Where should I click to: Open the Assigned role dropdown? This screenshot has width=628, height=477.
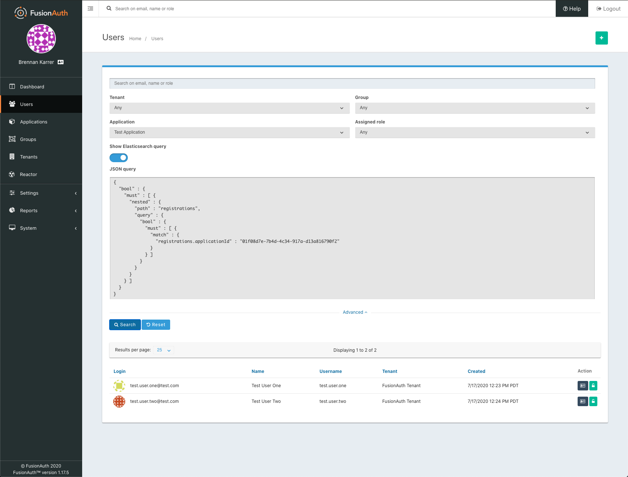(475, 132)
